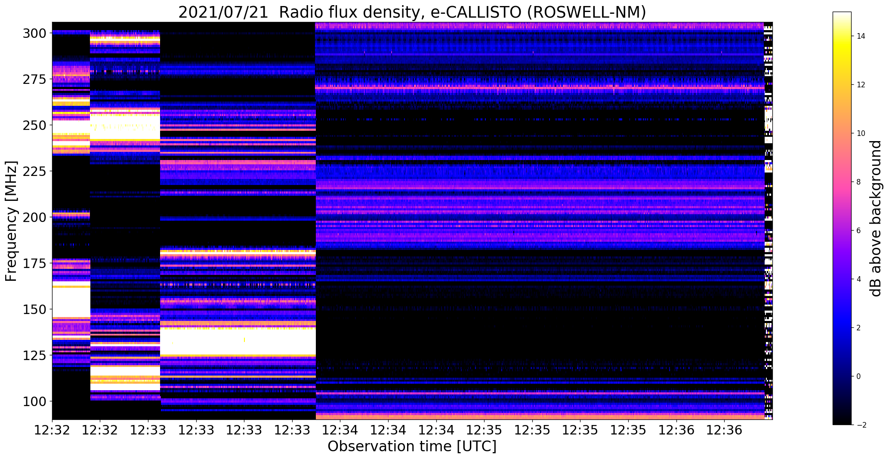The height and width of the screenshot is (459, 889).
Task: Click the black bottom end of the colorbar
Action: [x=842, y=421]
